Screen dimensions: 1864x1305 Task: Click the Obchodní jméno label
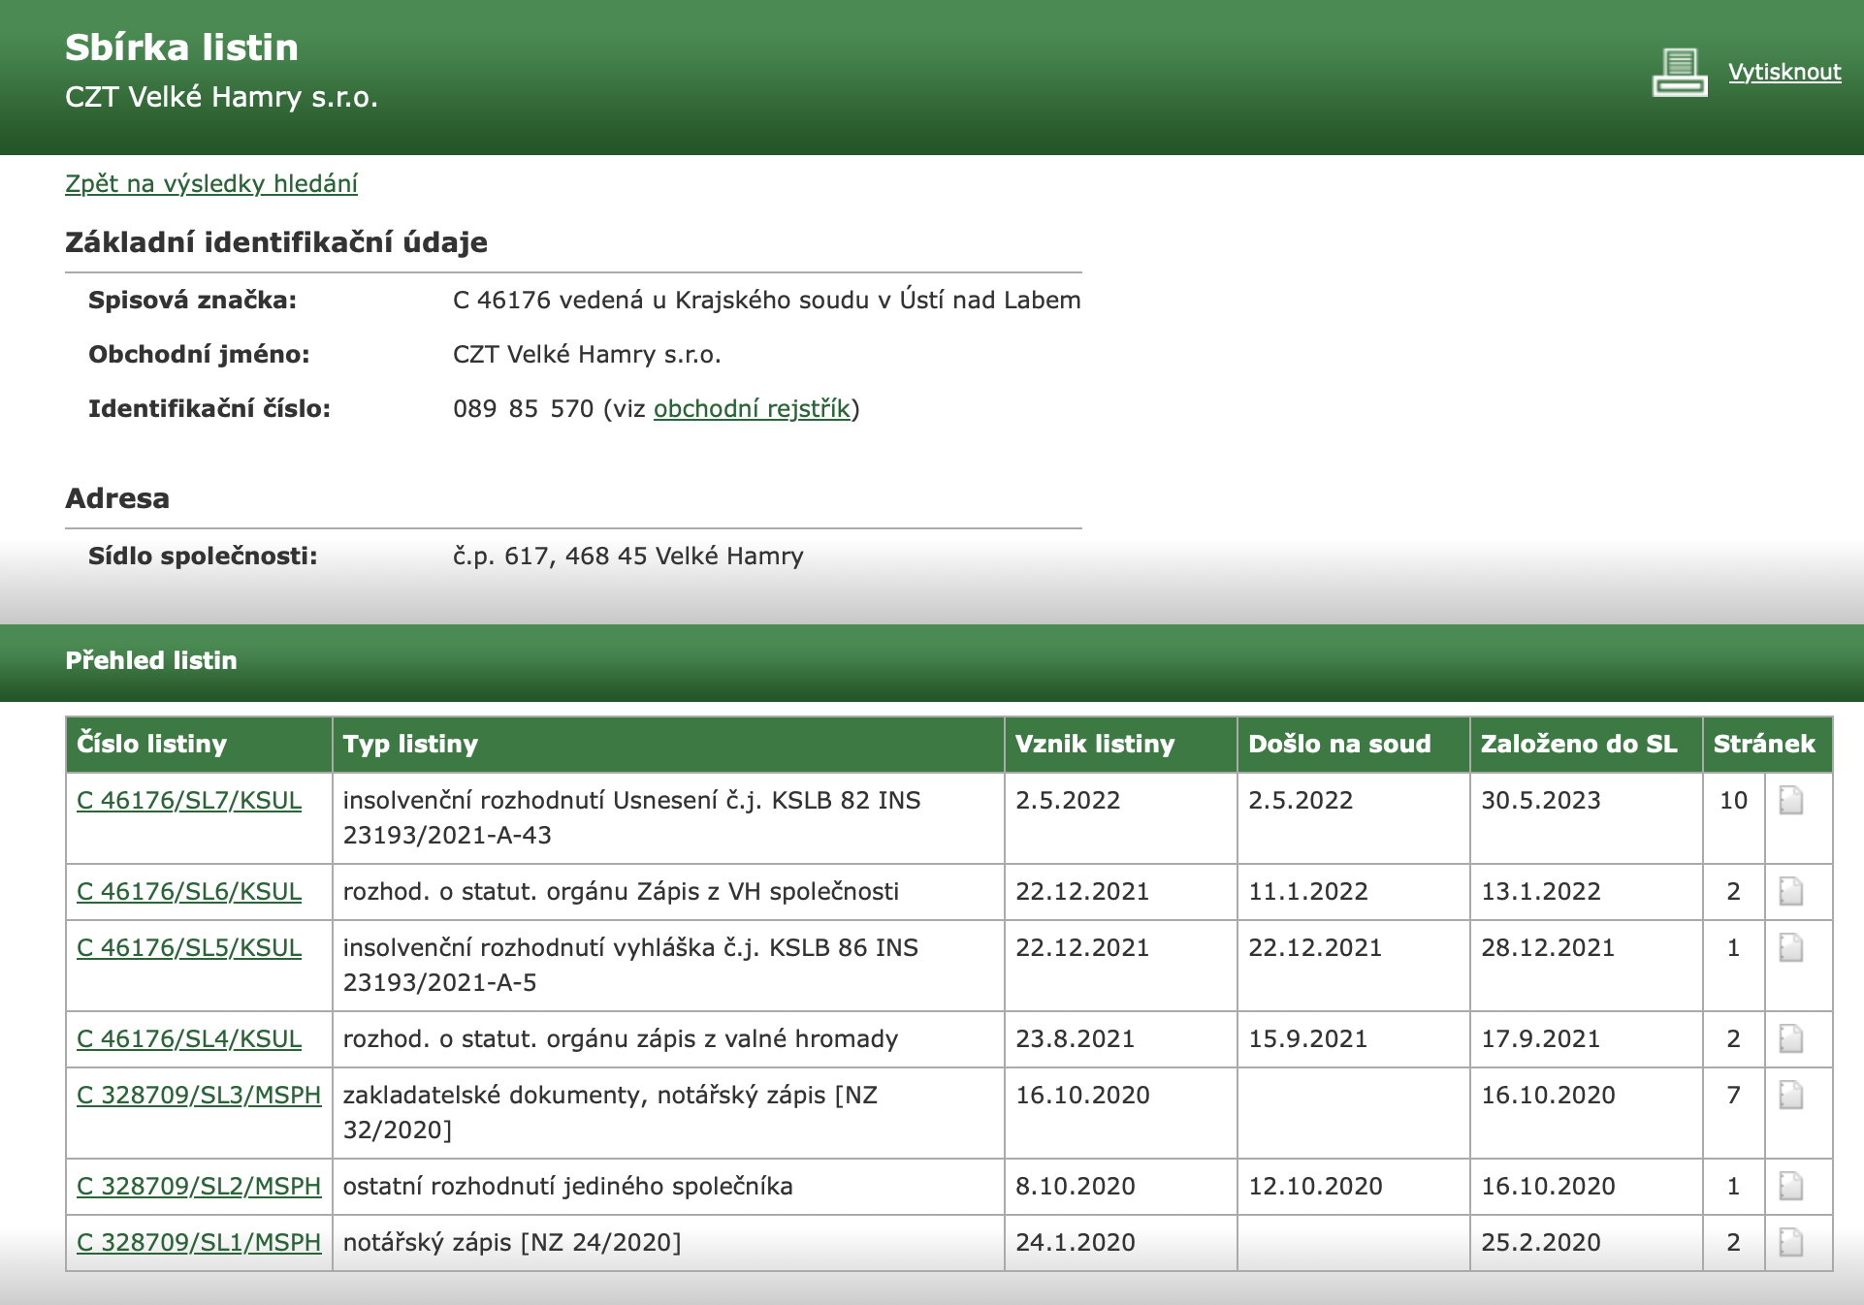click(x=199, y=355)
